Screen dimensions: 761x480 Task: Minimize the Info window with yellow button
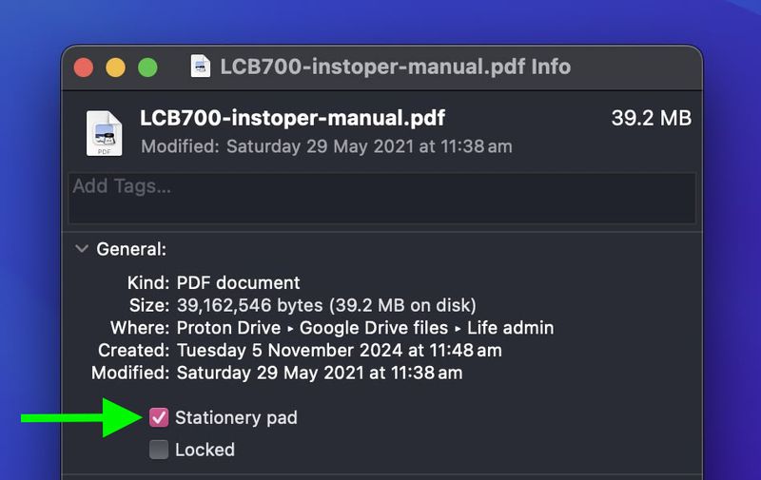point(115,67)
